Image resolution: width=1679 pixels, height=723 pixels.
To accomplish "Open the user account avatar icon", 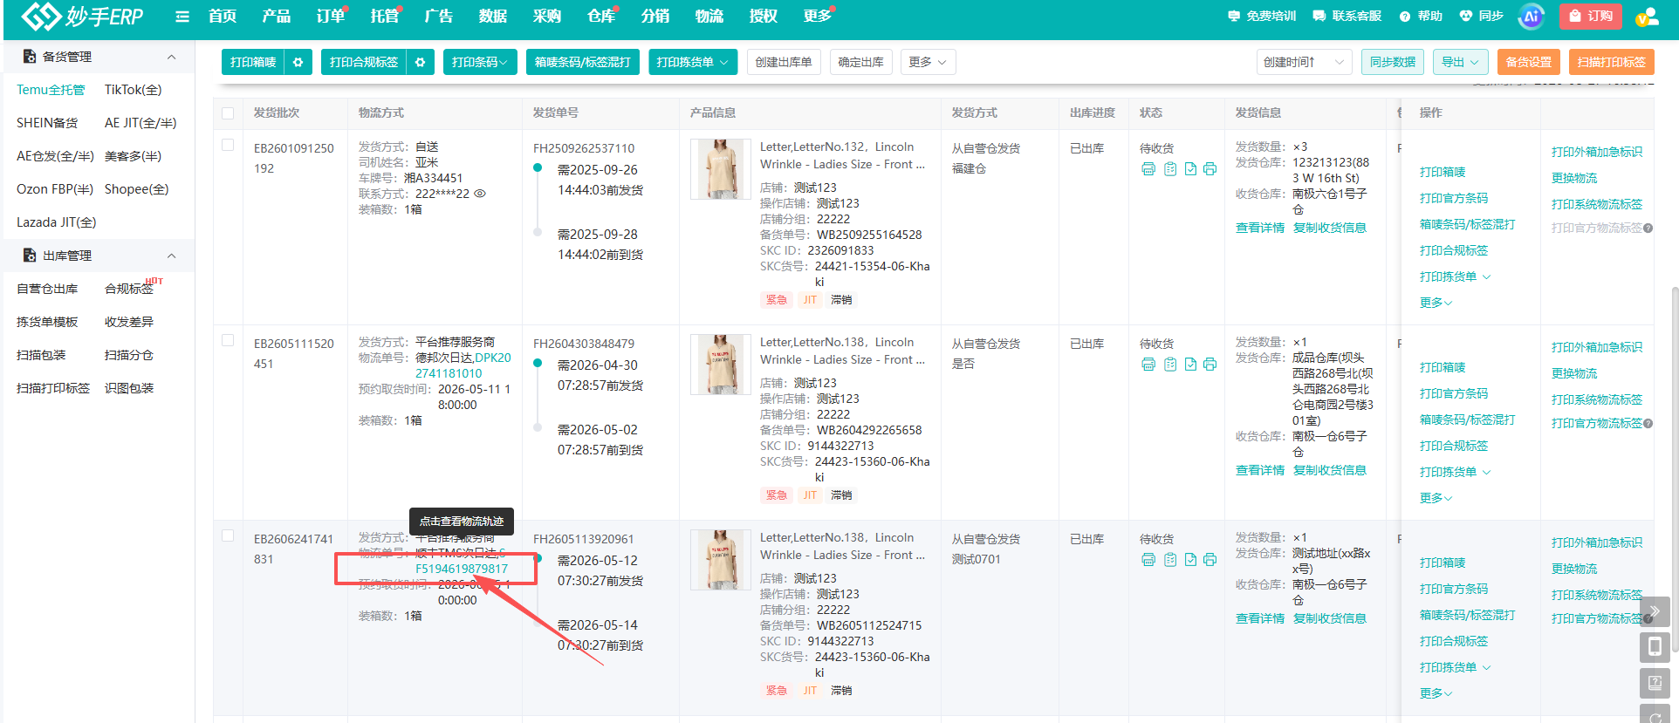I will pos(1647,16).
